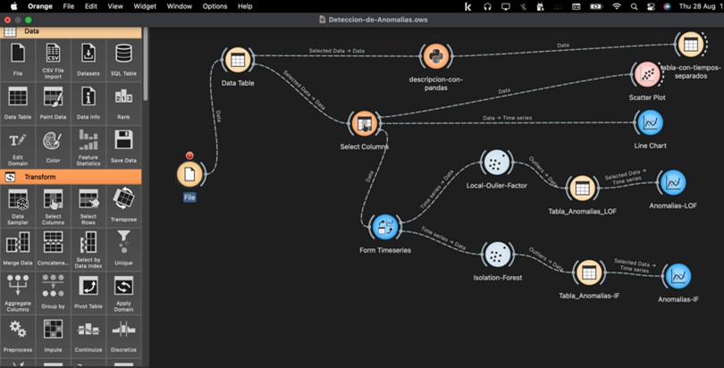Click the Form Timeseries node on canvas
724x368 pixels.
[x=384, y=227]
